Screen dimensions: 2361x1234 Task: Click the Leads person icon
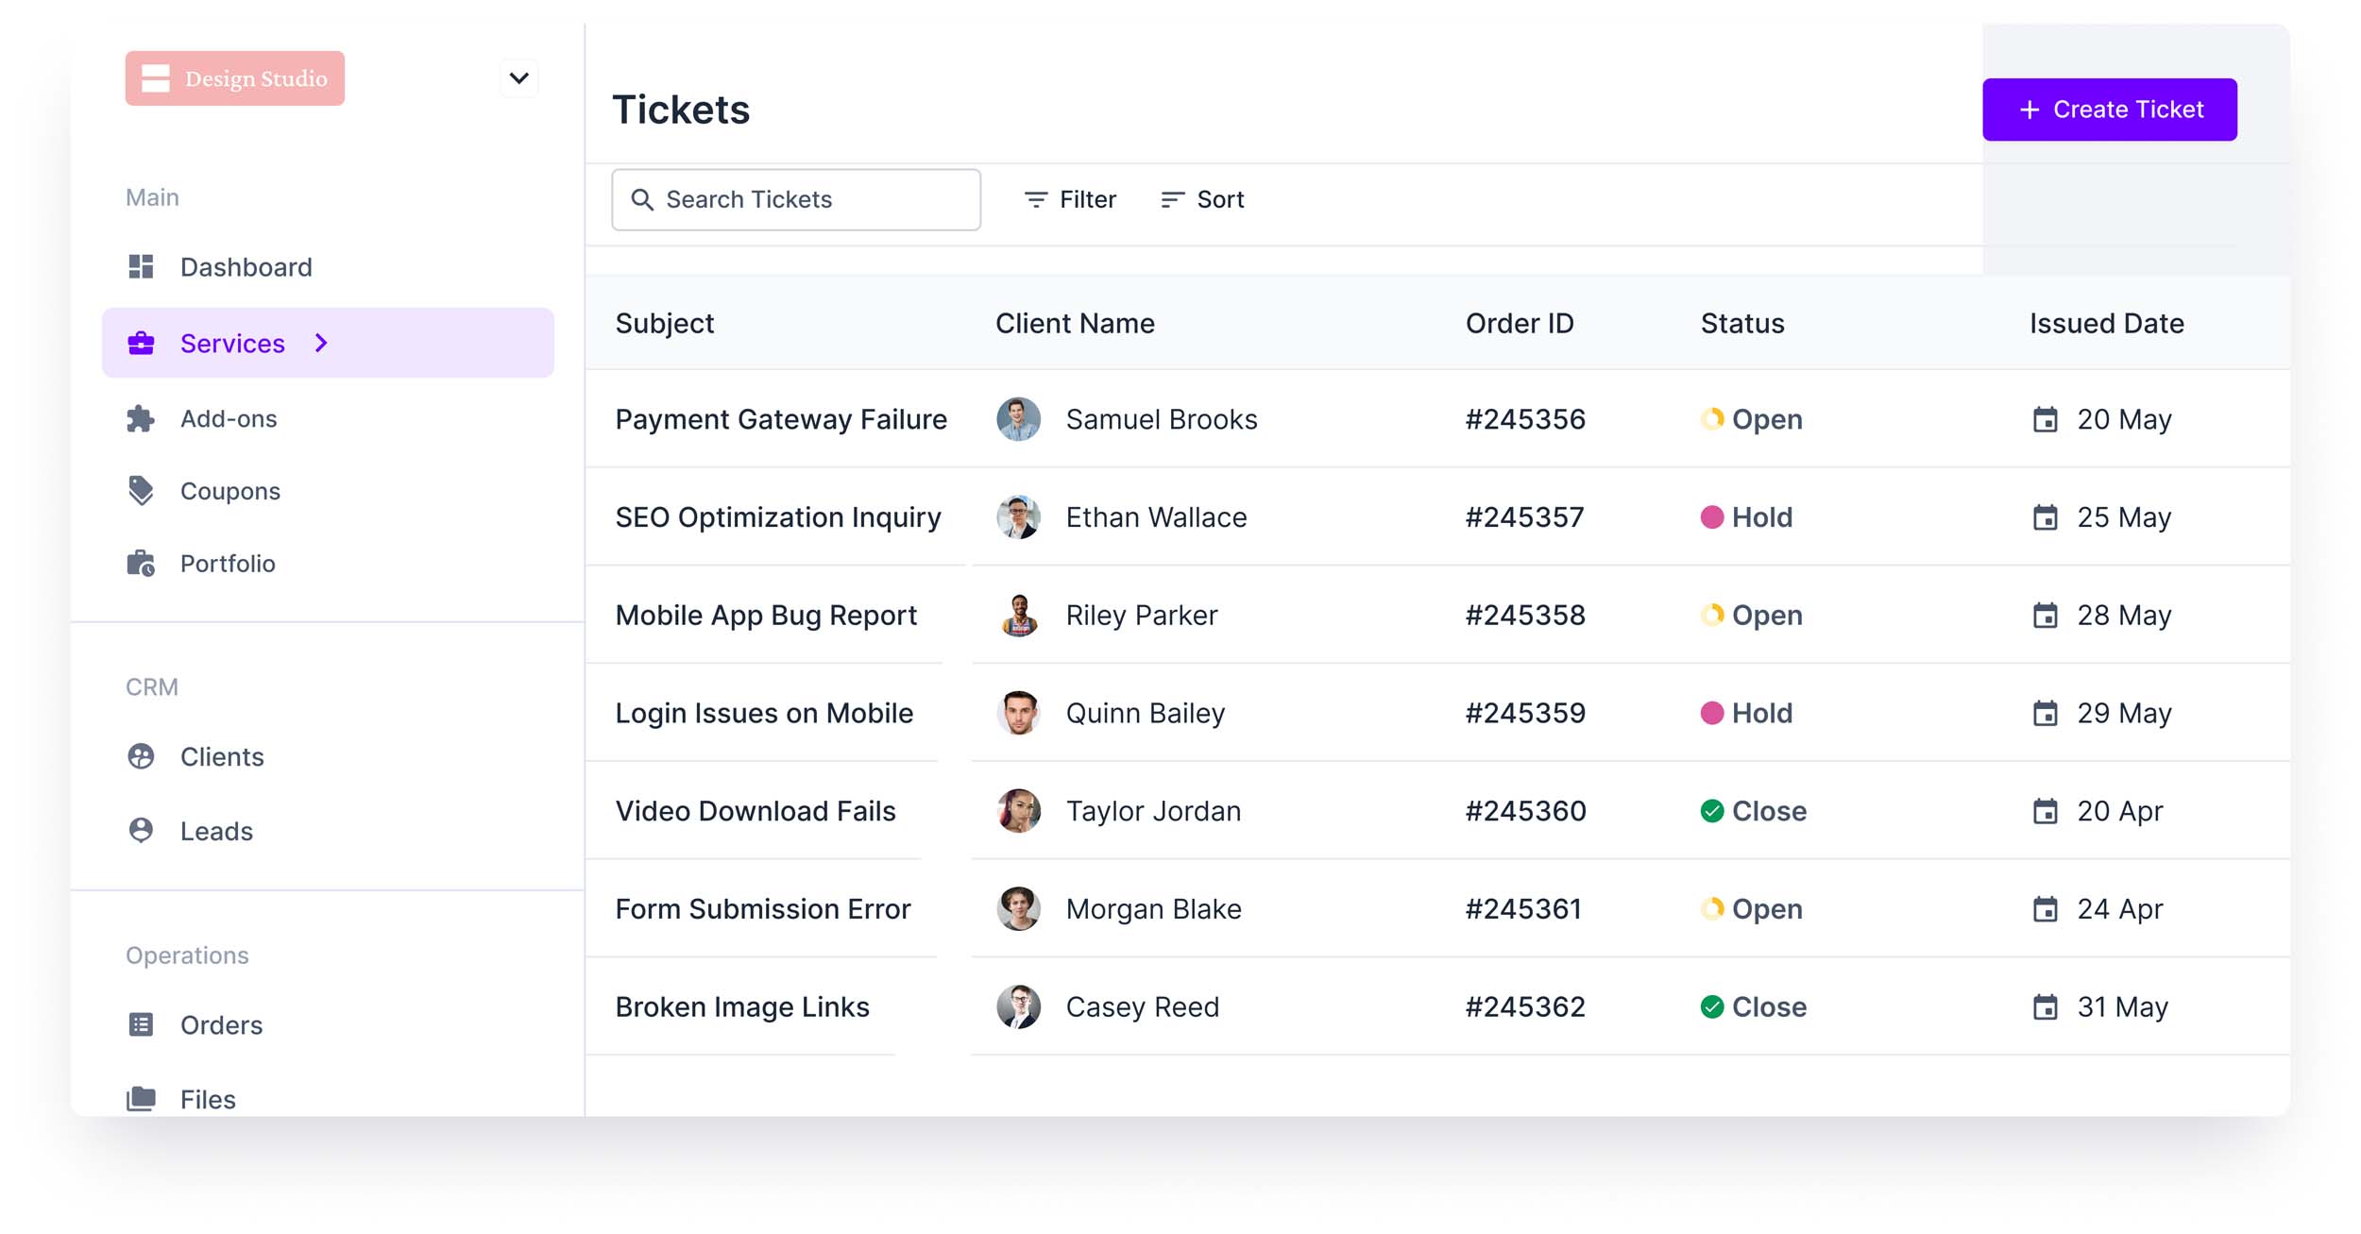(141, 831)
